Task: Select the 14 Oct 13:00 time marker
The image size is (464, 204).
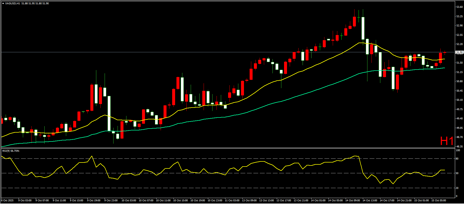Action: pos(370,200)
